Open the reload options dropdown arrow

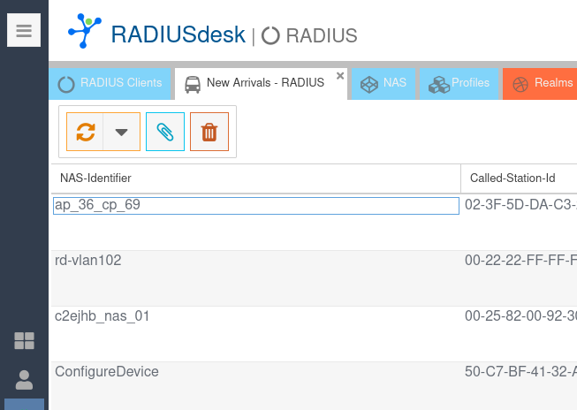coord(122,132)
